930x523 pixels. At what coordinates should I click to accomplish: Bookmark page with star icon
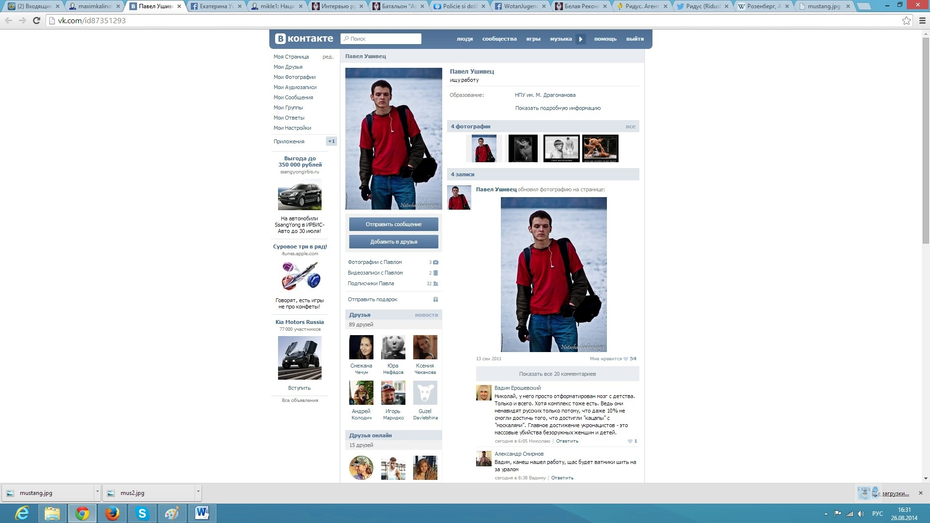point(906,21)
